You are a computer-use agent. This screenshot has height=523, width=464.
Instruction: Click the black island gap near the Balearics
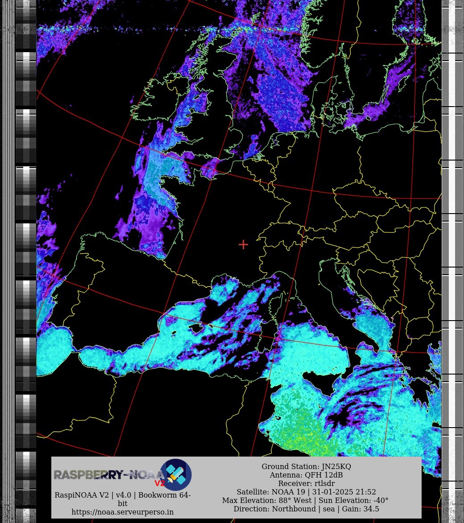click(196, 328)
